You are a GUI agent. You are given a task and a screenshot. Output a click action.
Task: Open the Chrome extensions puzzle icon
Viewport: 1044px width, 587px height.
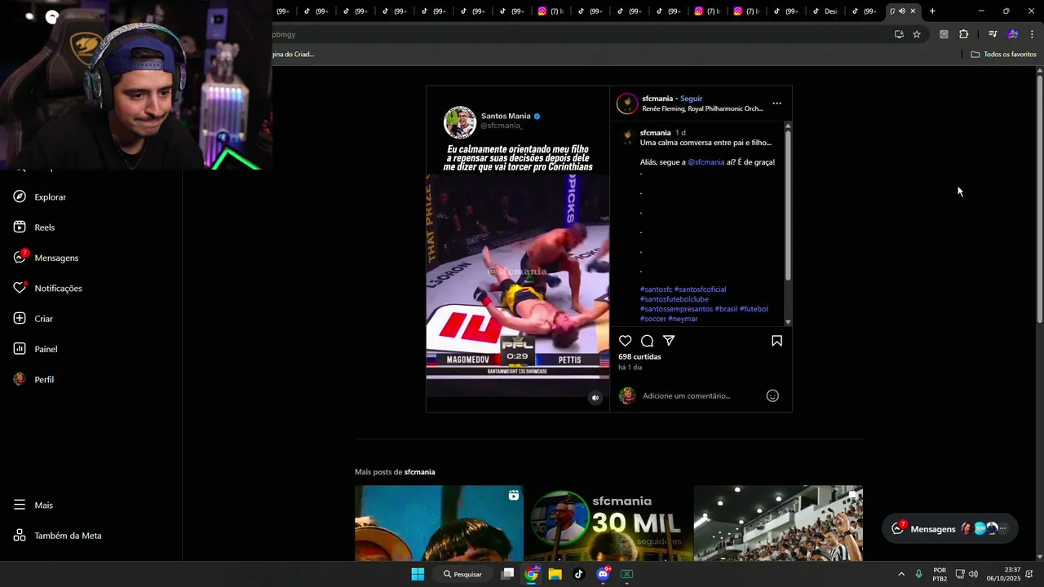point(963,34)
